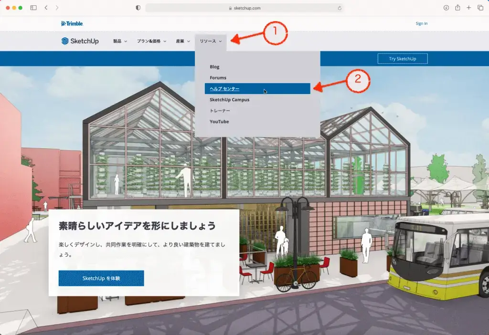Click the privacy shield icon
The width and height of the screenshot is (489, 335).
(x=138, y=8)
